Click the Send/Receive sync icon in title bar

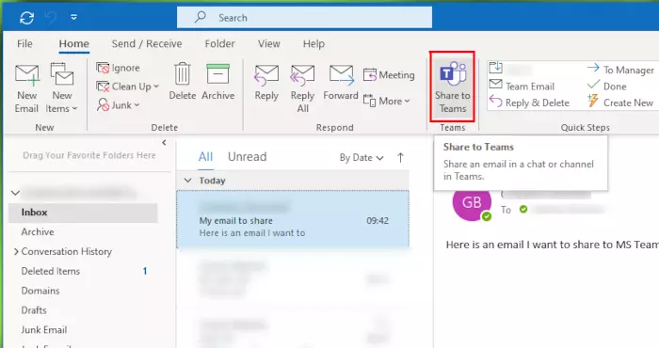tap(27, 18)
